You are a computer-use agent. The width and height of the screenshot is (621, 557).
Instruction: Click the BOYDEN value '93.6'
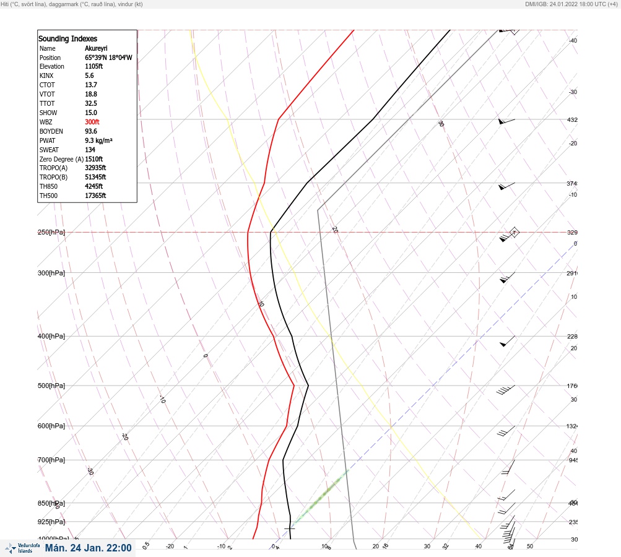tap(90, 131)
